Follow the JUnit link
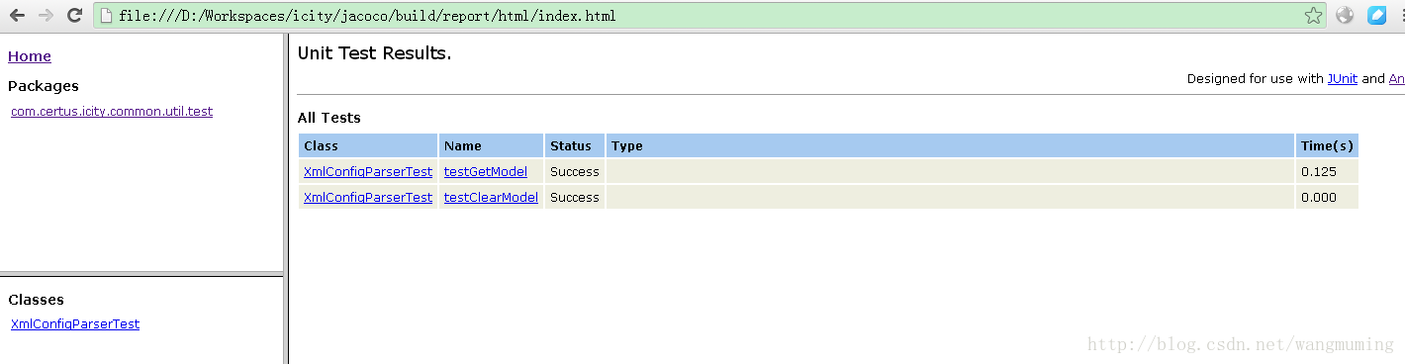Viewport: 1405px width, 364px height. 1343,78
